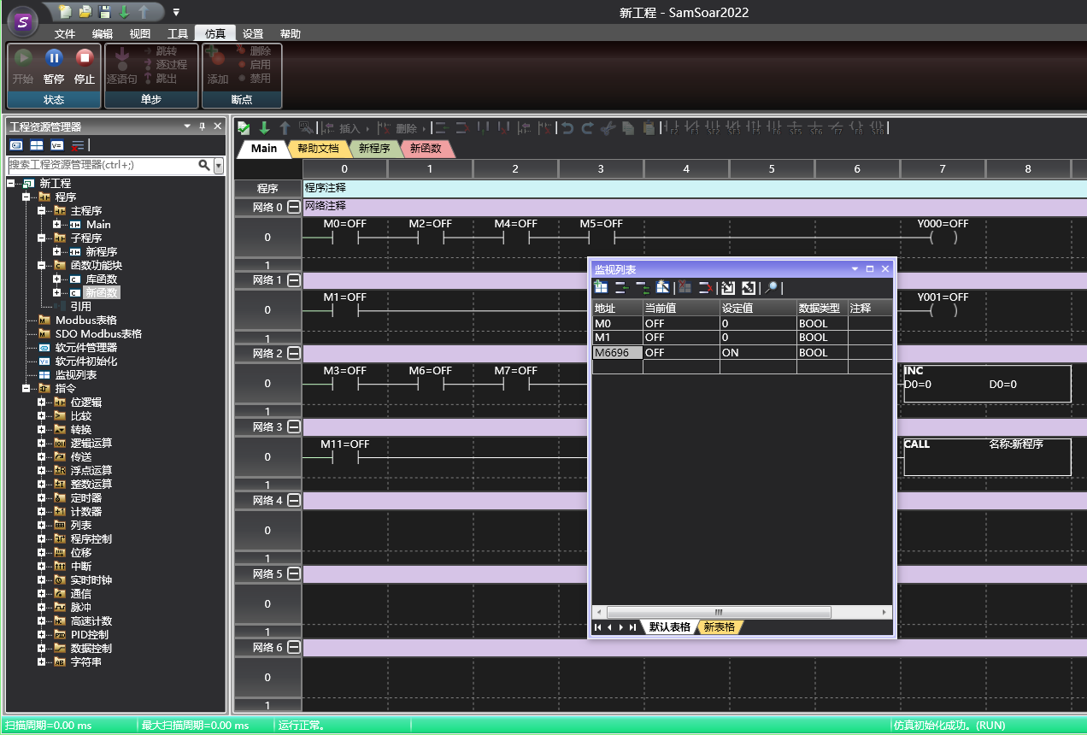Click the open project folder icon
This screenshot has height=735, width=1087.
[x=85, y=12]
